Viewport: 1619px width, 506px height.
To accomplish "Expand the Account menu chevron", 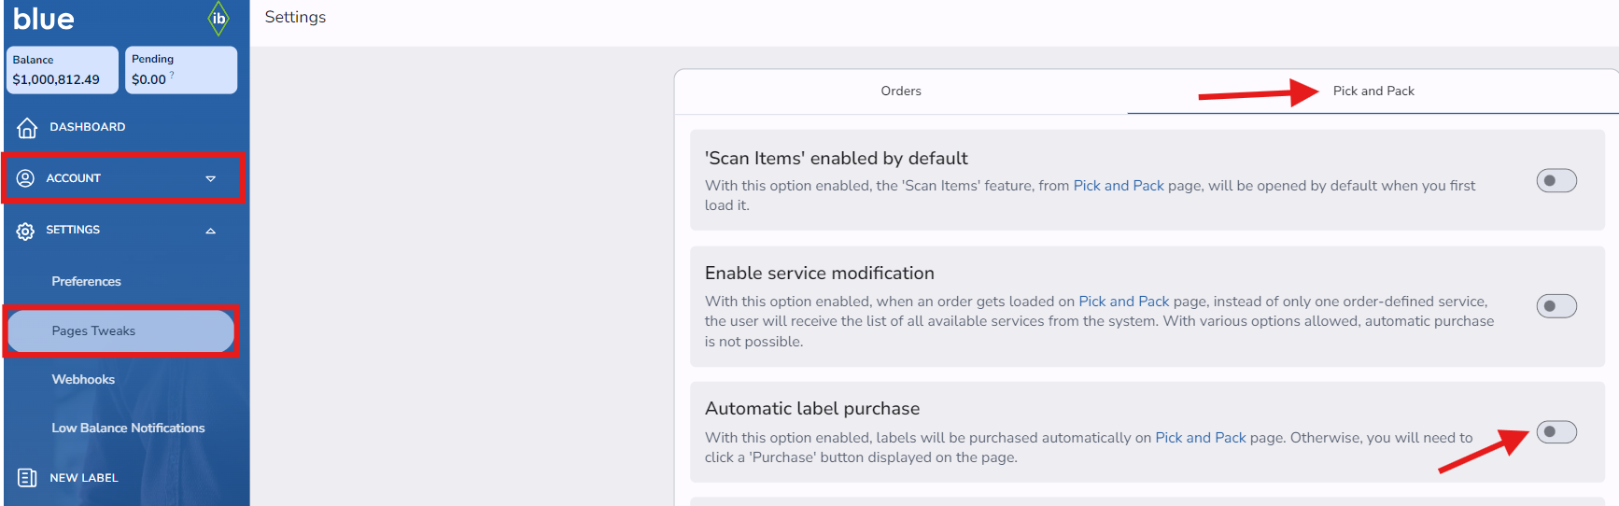I will (x=211, y=178).
